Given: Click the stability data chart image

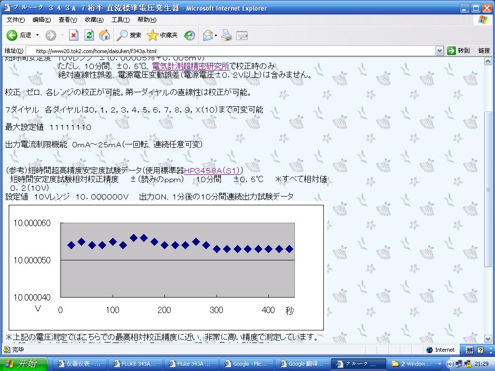Looking at the screenshot, I should 166,268.
